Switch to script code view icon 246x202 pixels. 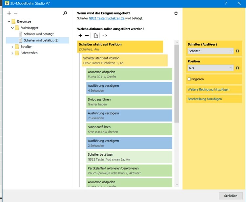[105, 35]
